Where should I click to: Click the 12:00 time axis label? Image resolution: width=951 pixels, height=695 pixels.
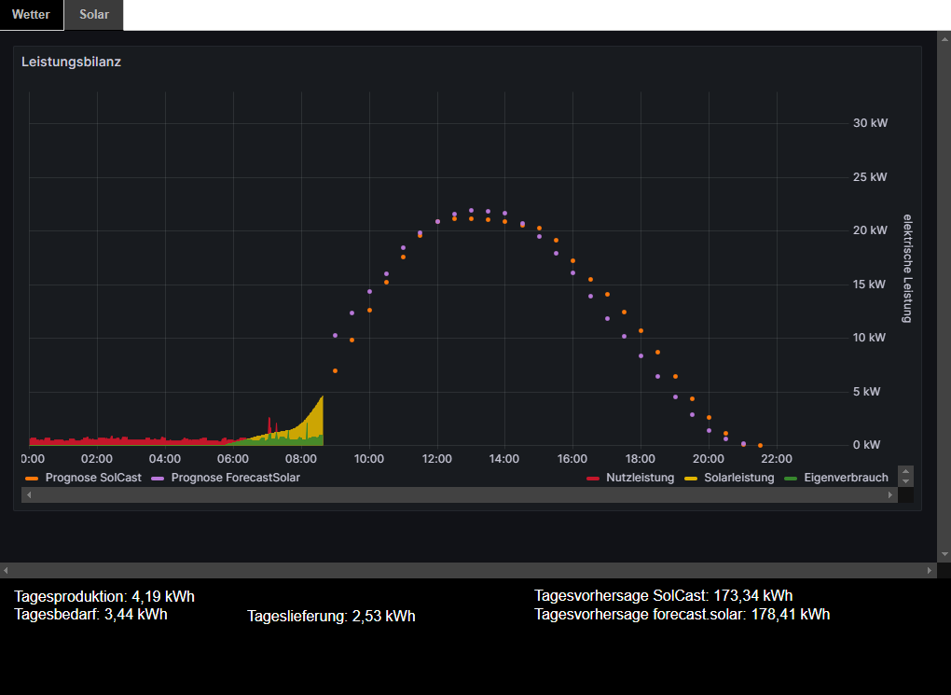436,459
